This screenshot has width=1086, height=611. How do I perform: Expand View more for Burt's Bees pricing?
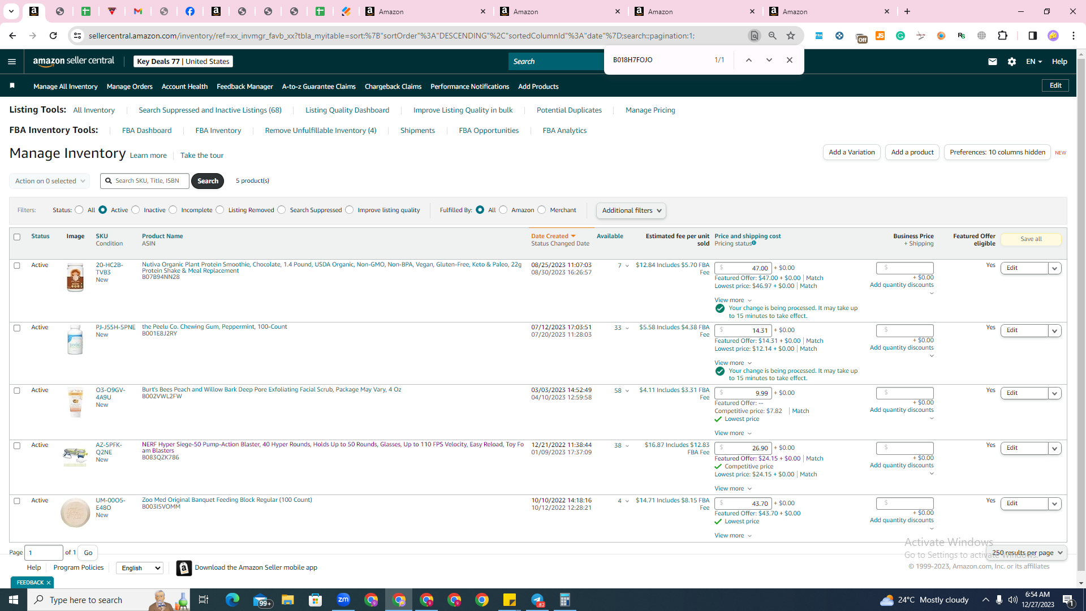point(733,433)
